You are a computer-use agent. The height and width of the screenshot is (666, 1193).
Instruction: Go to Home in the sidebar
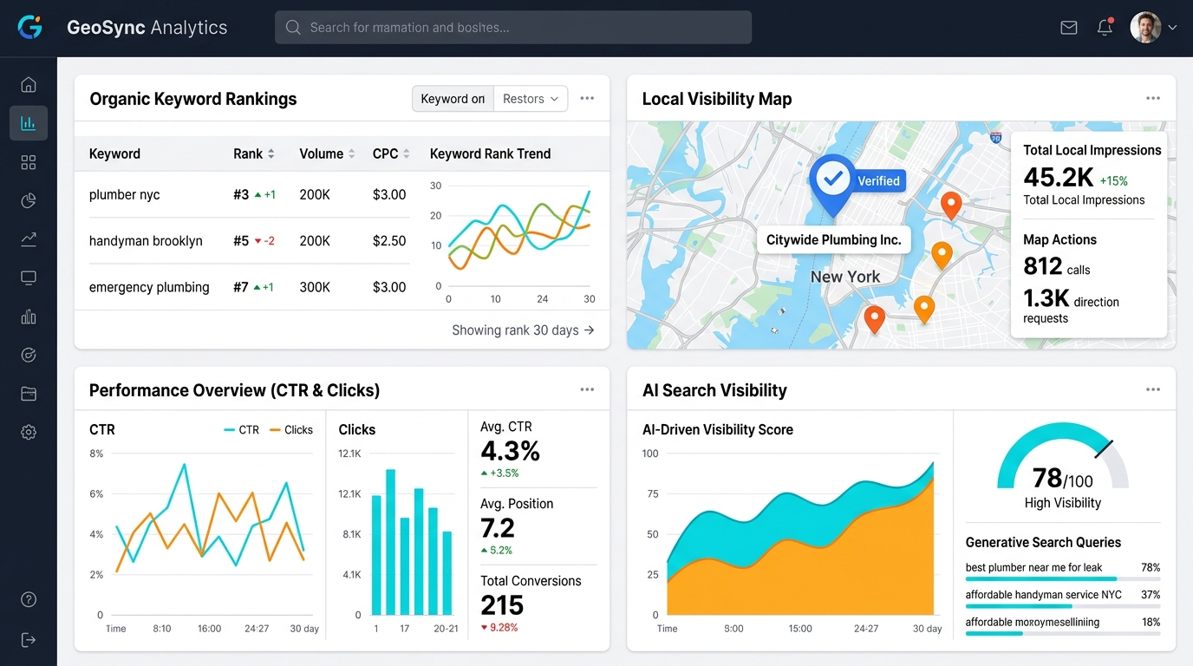click(x=29, y=84)
